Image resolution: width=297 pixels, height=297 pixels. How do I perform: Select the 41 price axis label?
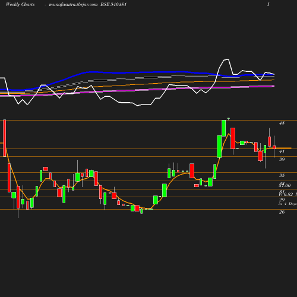pos(282,151)
